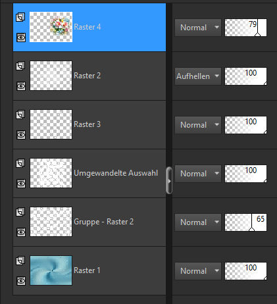Viewport: 277px width, 304px height.
Task: Click the Gruppe - Raster 2 layer name
Action: pyautogui.click(x=103, y=222)
